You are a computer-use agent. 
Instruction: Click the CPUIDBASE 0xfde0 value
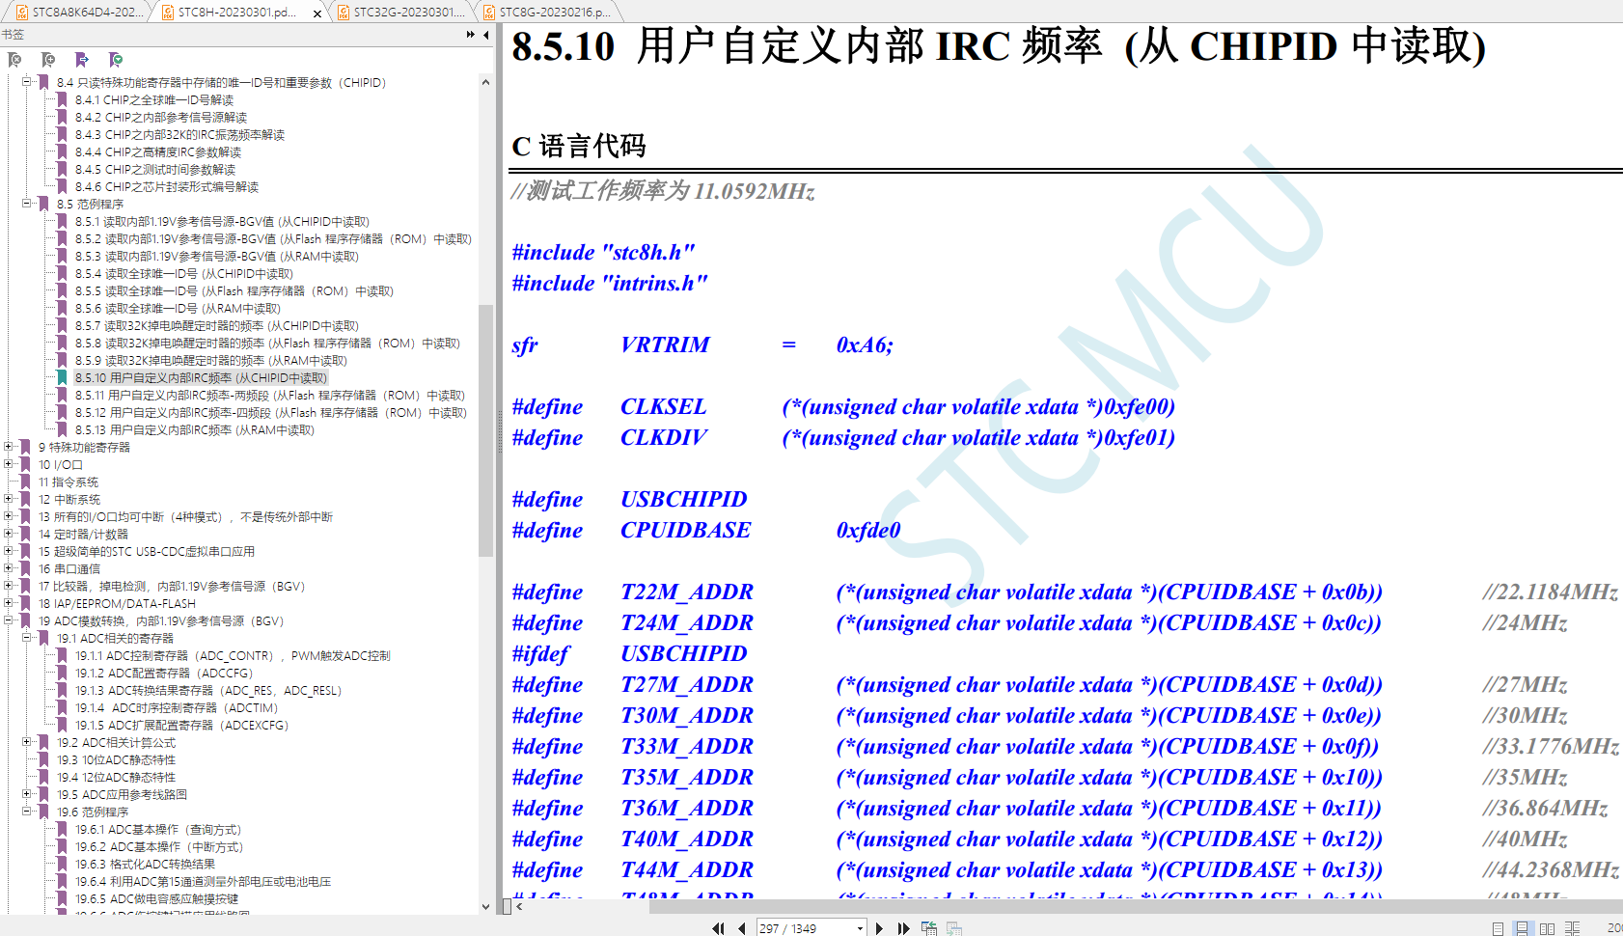pos(867,531)
